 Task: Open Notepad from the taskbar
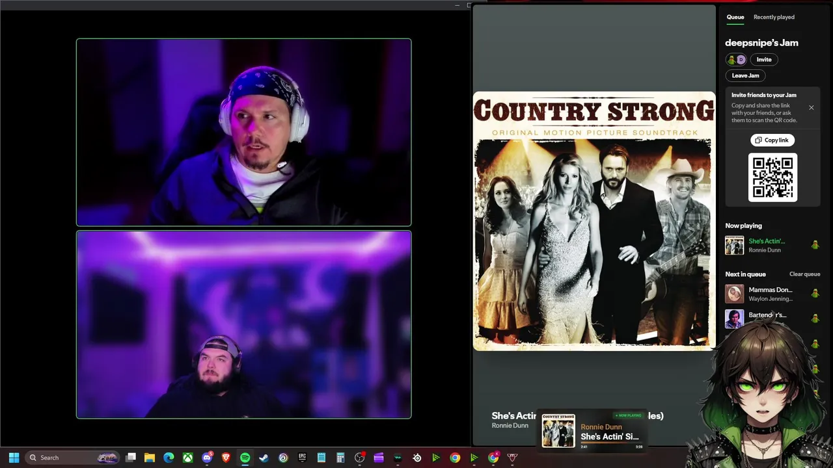click(321, 458)
